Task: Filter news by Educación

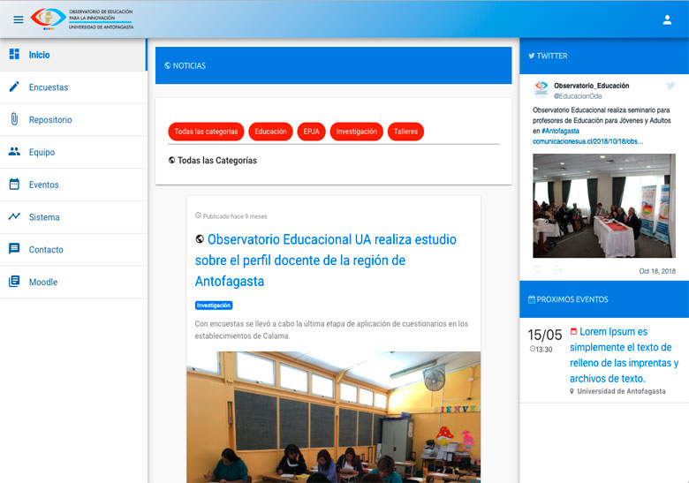Action: [270, 132]
